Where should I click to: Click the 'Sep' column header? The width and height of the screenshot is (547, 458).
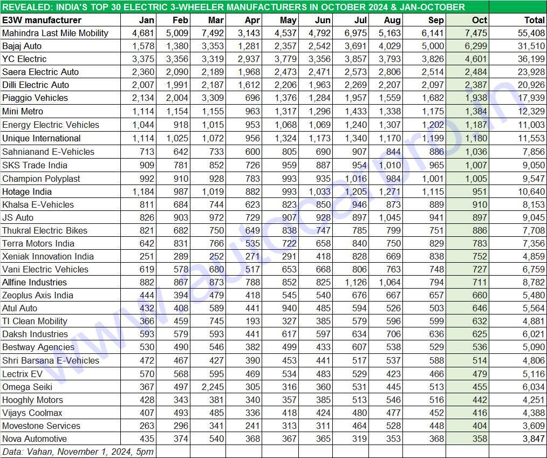[x=436, y=20]
